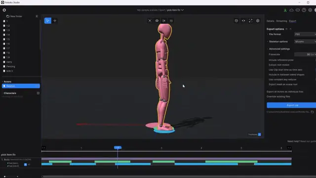Screen dimensions: 316x178
Task: Click the frame-view icon in viewport toolbar
Action: (x=150, y=21)
